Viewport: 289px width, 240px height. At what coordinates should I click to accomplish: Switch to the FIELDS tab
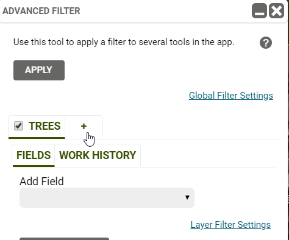[x=34, y=155]
